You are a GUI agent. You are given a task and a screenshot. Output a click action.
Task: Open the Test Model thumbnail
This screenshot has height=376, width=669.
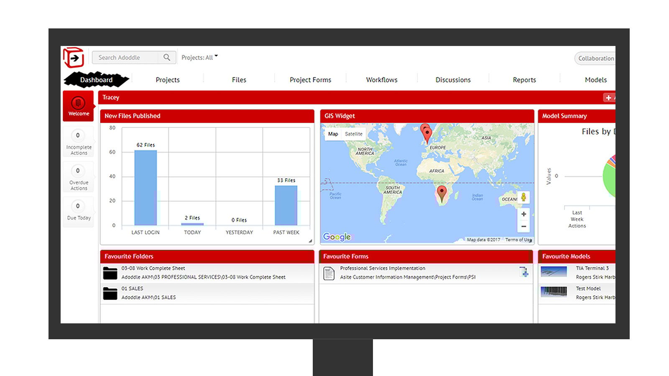pyautogui.click(x=554, y=292)
